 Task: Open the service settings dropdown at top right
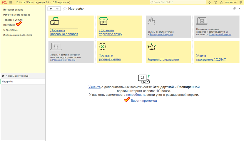coord(241,2)
